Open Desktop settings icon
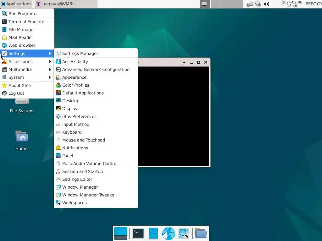 point(58,101)
